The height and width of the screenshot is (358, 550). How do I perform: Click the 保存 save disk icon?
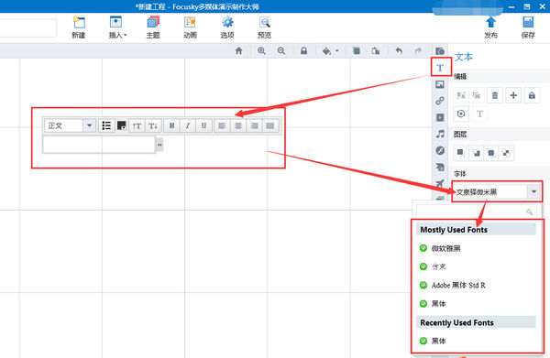click(x=528, y=27)
